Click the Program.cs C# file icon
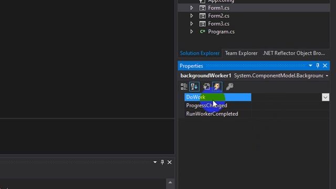Screen dimensions: 336x189 coord(202,31)
